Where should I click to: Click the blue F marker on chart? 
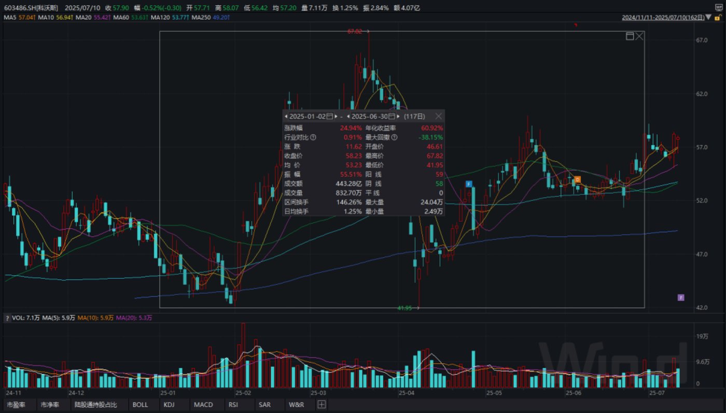[468, 184]
